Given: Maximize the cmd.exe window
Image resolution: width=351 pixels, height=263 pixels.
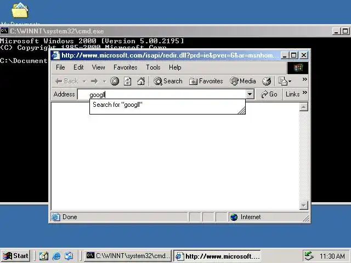Looking at the screenshot, I should coord(345,31).
